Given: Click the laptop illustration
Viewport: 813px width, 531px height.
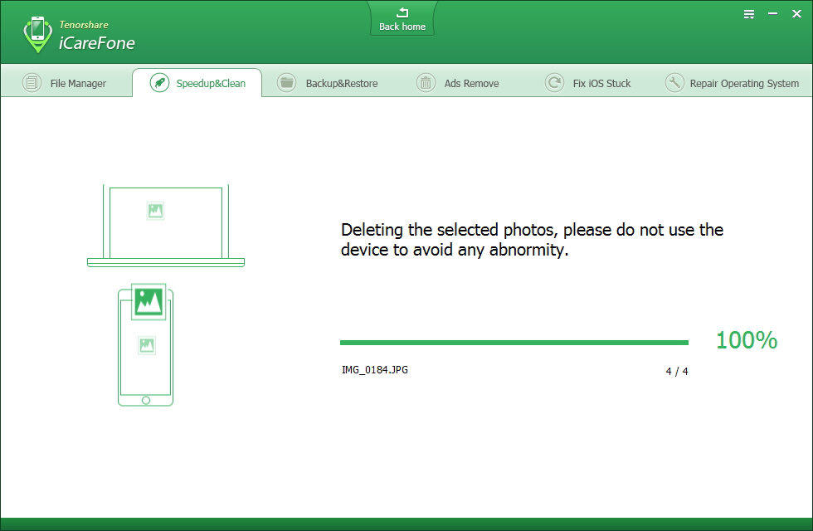Looking at the screenshot, I should (x=166, y=226).
